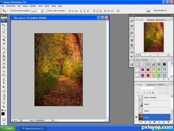This screenshot has width=174, height=131.
Task: Select the Blur tool
Action: [4, 71]
